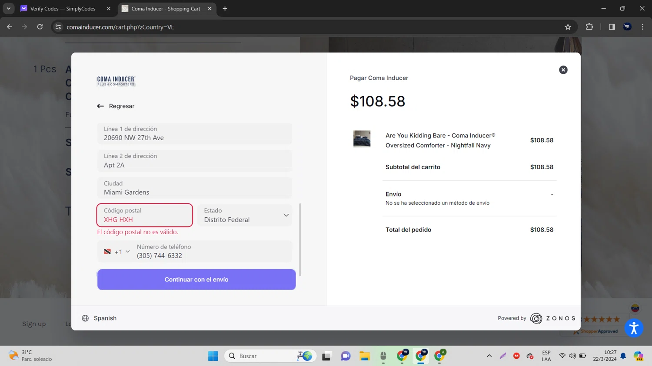The image size is (652, 366).
Task: Click the red McAfee tray icon
Action: tap(516, 356)
